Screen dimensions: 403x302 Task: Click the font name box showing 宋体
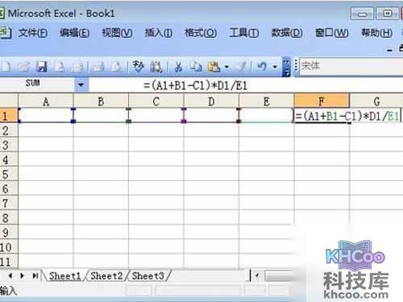pyautogui.click(x=351, y=66)
